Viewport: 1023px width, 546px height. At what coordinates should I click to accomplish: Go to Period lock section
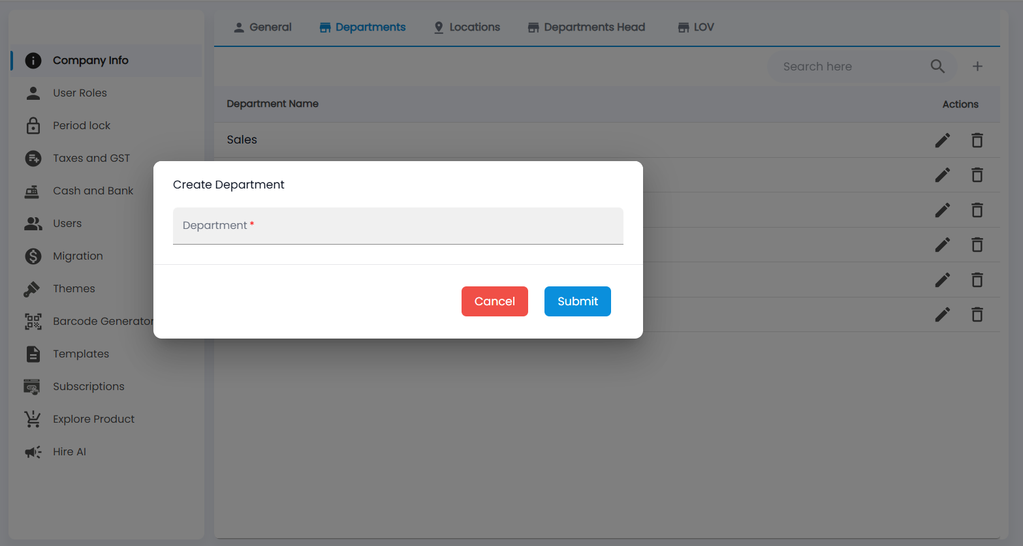tap(107, 126)
